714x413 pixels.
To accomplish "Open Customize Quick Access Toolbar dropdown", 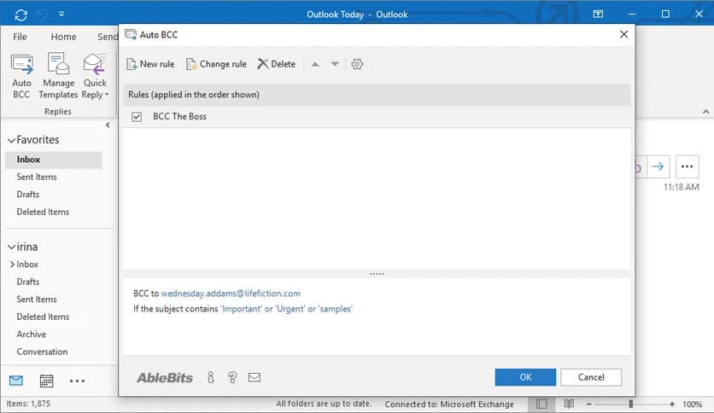I will pos(61,15).
